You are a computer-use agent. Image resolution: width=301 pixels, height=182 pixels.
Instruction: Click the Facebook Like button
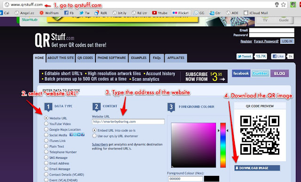click(278, 57)
